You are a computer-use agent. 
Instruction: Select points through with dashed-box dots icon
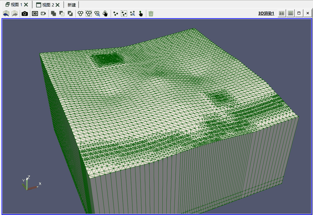coord(124,14)
